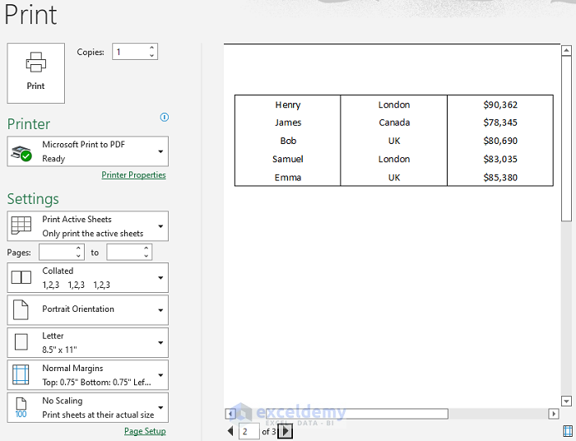
Task: Open the Page Setup link
Action: [145, 431]
